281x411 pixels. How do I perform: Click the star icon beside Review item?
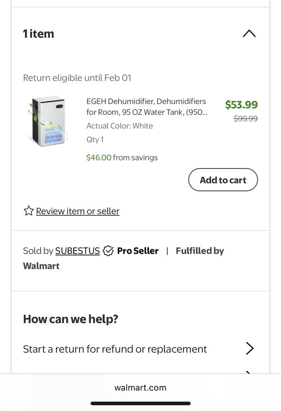[29, 211]
